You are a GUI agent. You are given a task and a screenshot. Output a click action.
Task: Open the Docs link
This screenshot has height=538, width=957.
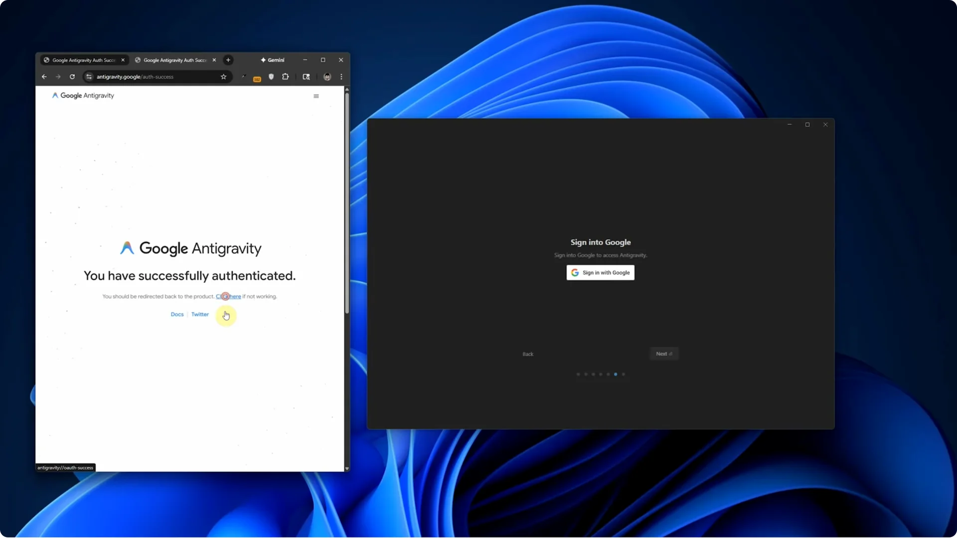coord(177,314)
